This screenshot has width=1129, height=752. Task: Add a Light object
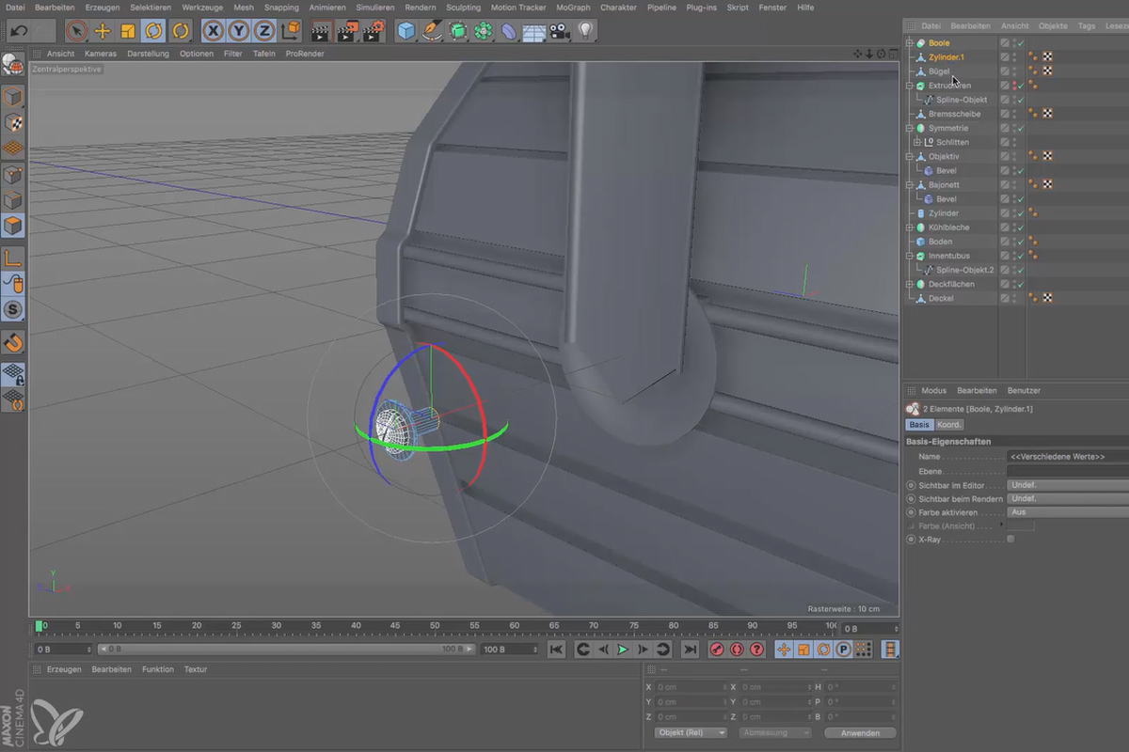[x=586, y=31]
